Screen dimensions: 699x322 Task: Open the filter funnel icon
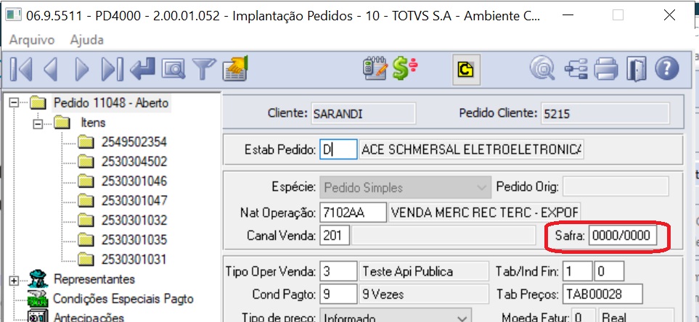204,70
